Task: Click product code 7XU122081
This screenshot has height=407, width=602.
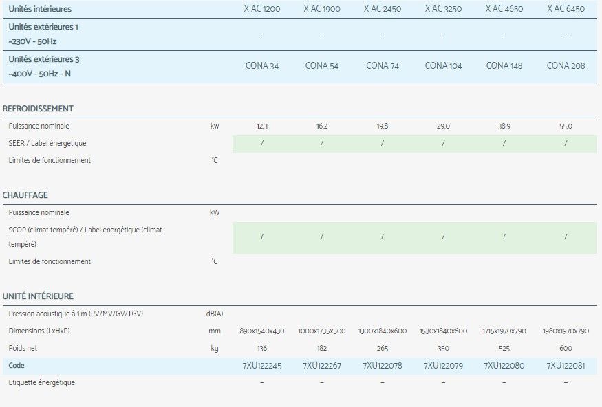Action: 566,366
